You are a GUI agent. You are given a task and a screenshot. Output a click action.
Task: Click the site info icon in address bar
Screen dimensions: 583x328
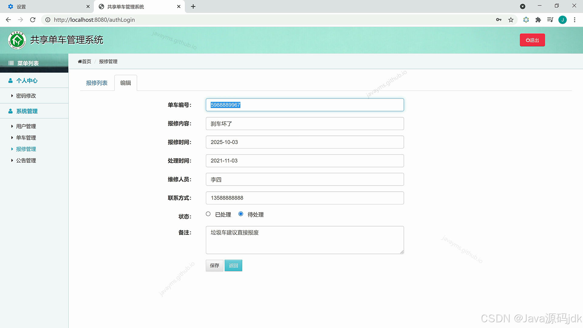(48, 20)
